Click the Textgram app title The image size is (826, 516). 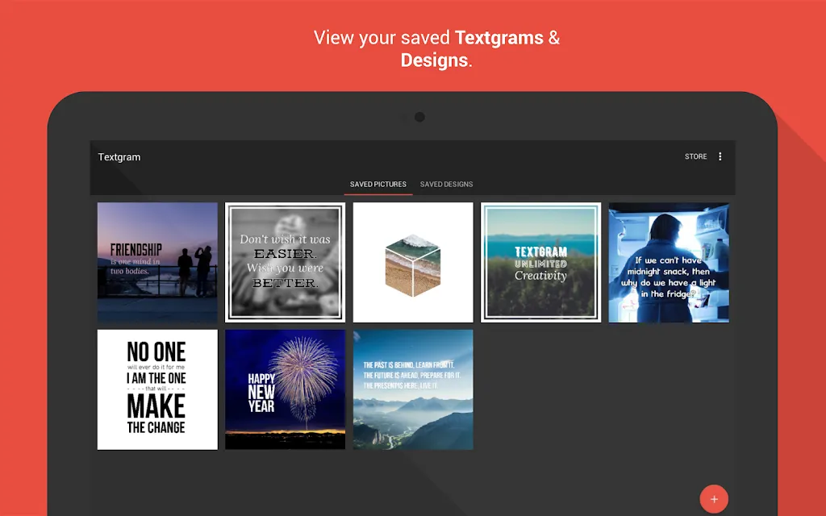119,157
